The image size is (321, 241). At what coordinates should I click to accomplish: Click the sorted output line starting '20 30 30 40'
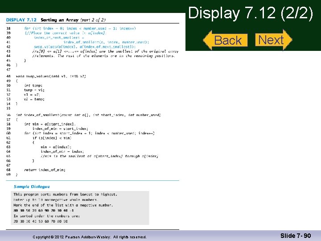coord(41,221)
